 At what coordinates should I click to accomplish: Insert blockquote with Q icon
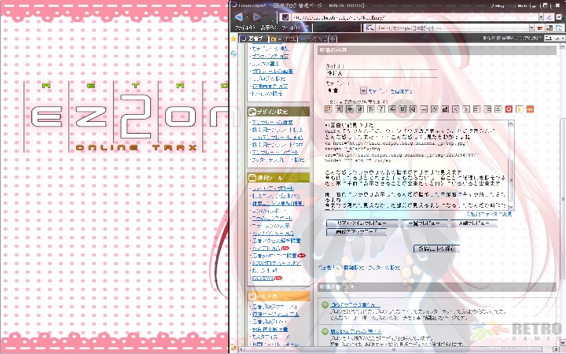[x=413, y=109]
